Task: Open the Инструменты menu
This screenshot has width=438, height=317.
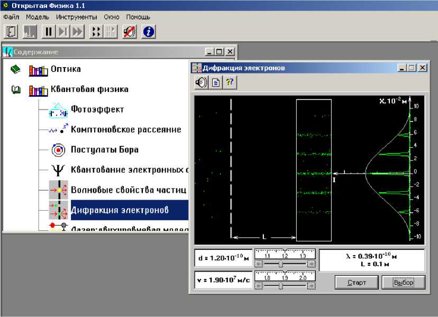Action: pyautogui.click(x=76, y=17)
